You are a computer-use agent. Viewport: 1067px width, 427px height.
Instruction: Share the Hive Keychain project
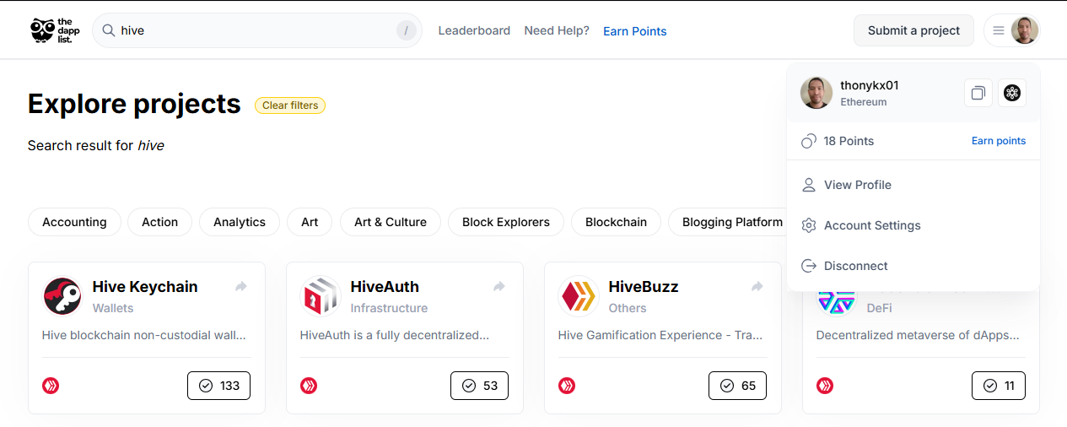point(241,287)
